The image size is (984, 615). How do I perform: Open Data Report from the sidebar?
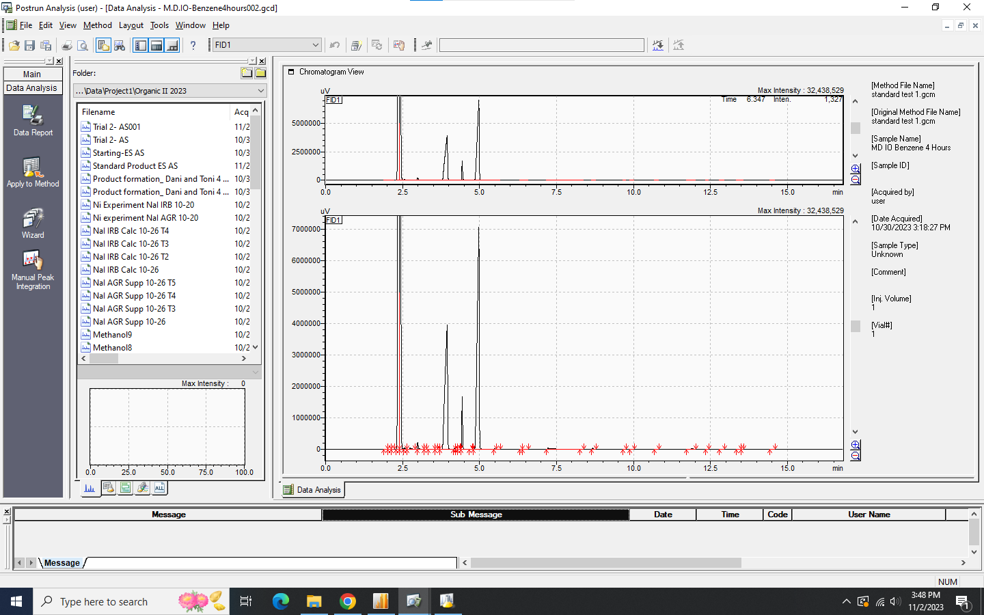[33, 120]
